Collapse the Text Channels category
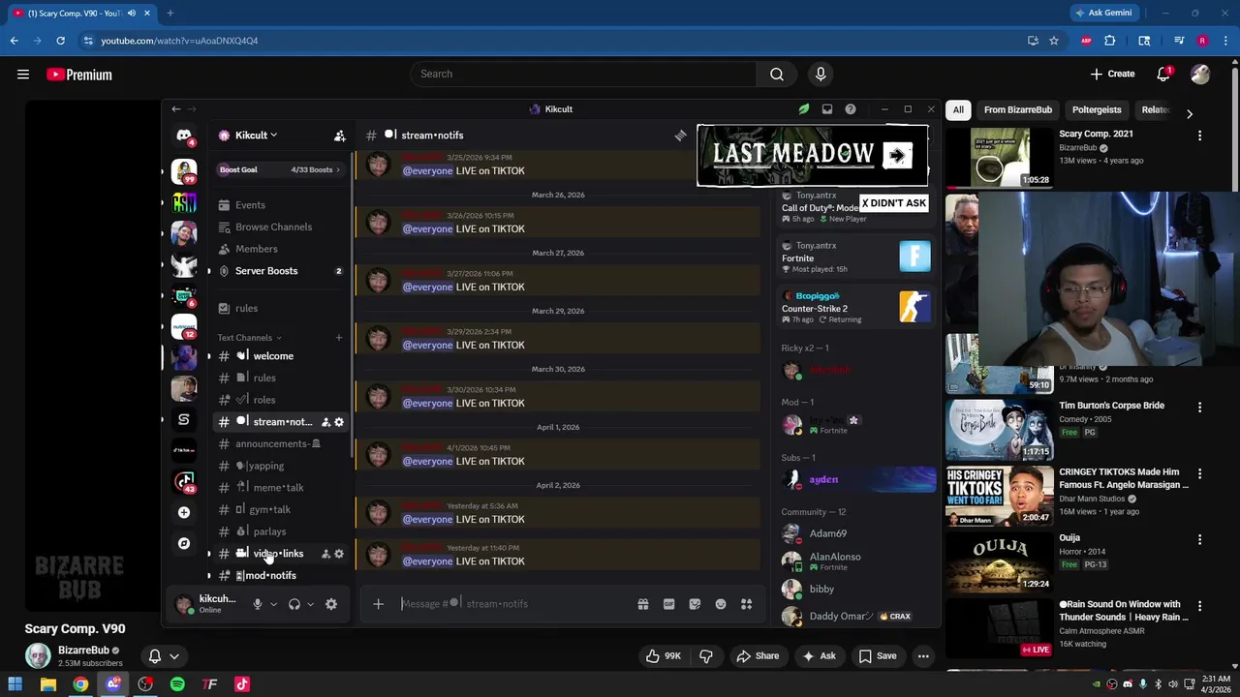This screenshot has height=697, width=1240. click(249, 338)
